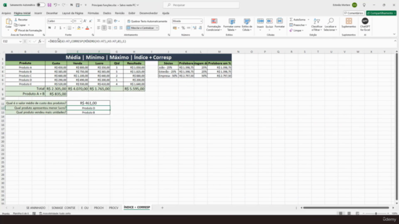Open the PROCV sheet tab
This screenshot has height=224, width=399.
(x=113, y=208)
